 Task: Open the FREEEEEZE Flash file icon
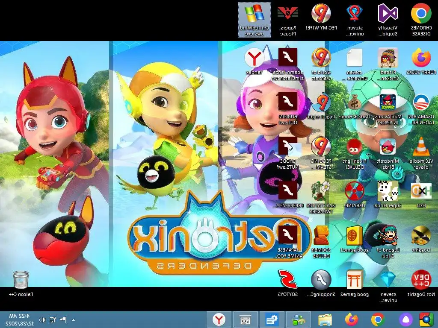click(x=288, y=195)
